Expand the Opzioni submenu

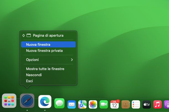48,60
